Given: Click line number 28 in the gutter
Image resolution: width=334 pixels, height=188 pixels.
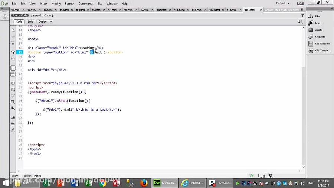Looking at the screenshot, I should click(x=20, y=92).
